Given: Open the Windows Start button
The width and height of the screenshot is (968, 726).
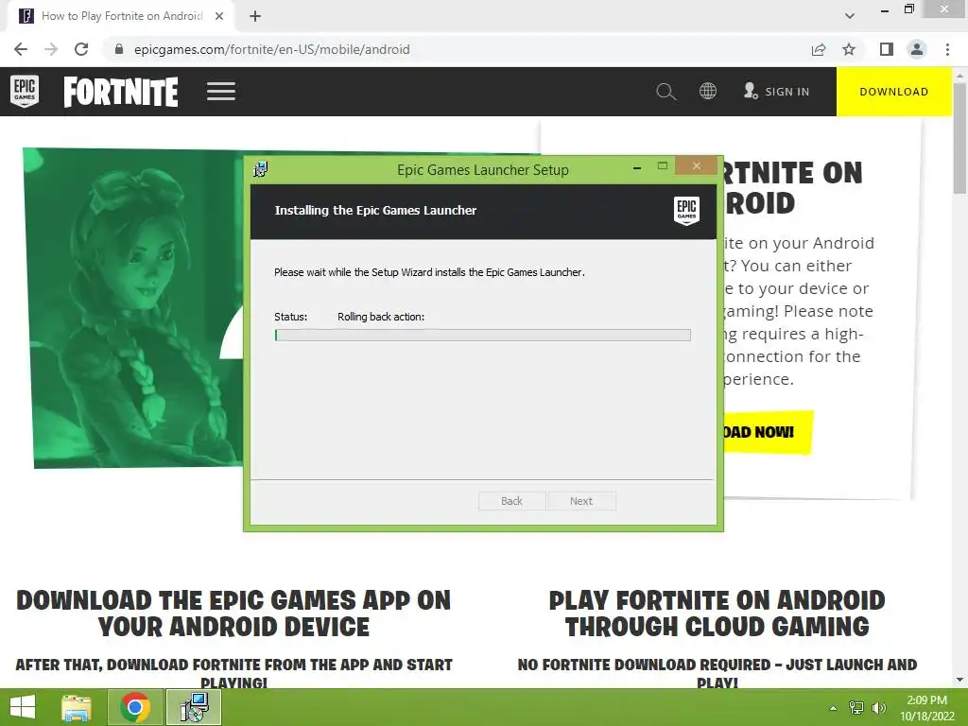Looking at the screenshot, I should 23,707.
